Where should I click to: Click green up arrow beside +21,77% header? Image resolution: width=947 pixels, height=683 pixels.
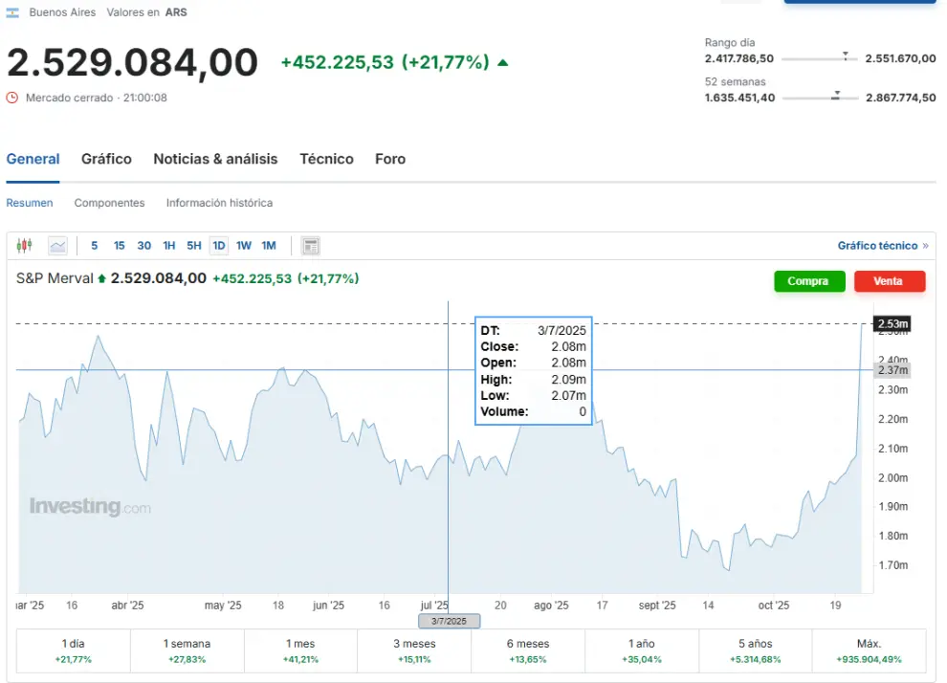point(502,62)
